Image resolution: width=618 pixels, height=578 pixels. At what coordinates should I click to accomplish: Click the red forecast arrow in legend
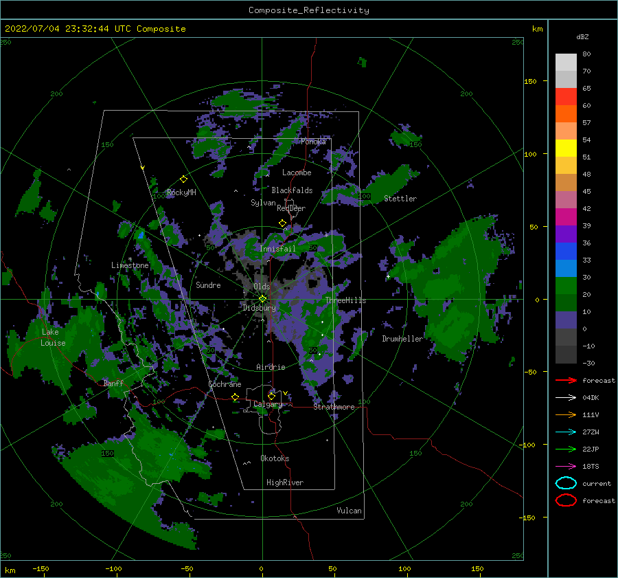click(566, 380)
